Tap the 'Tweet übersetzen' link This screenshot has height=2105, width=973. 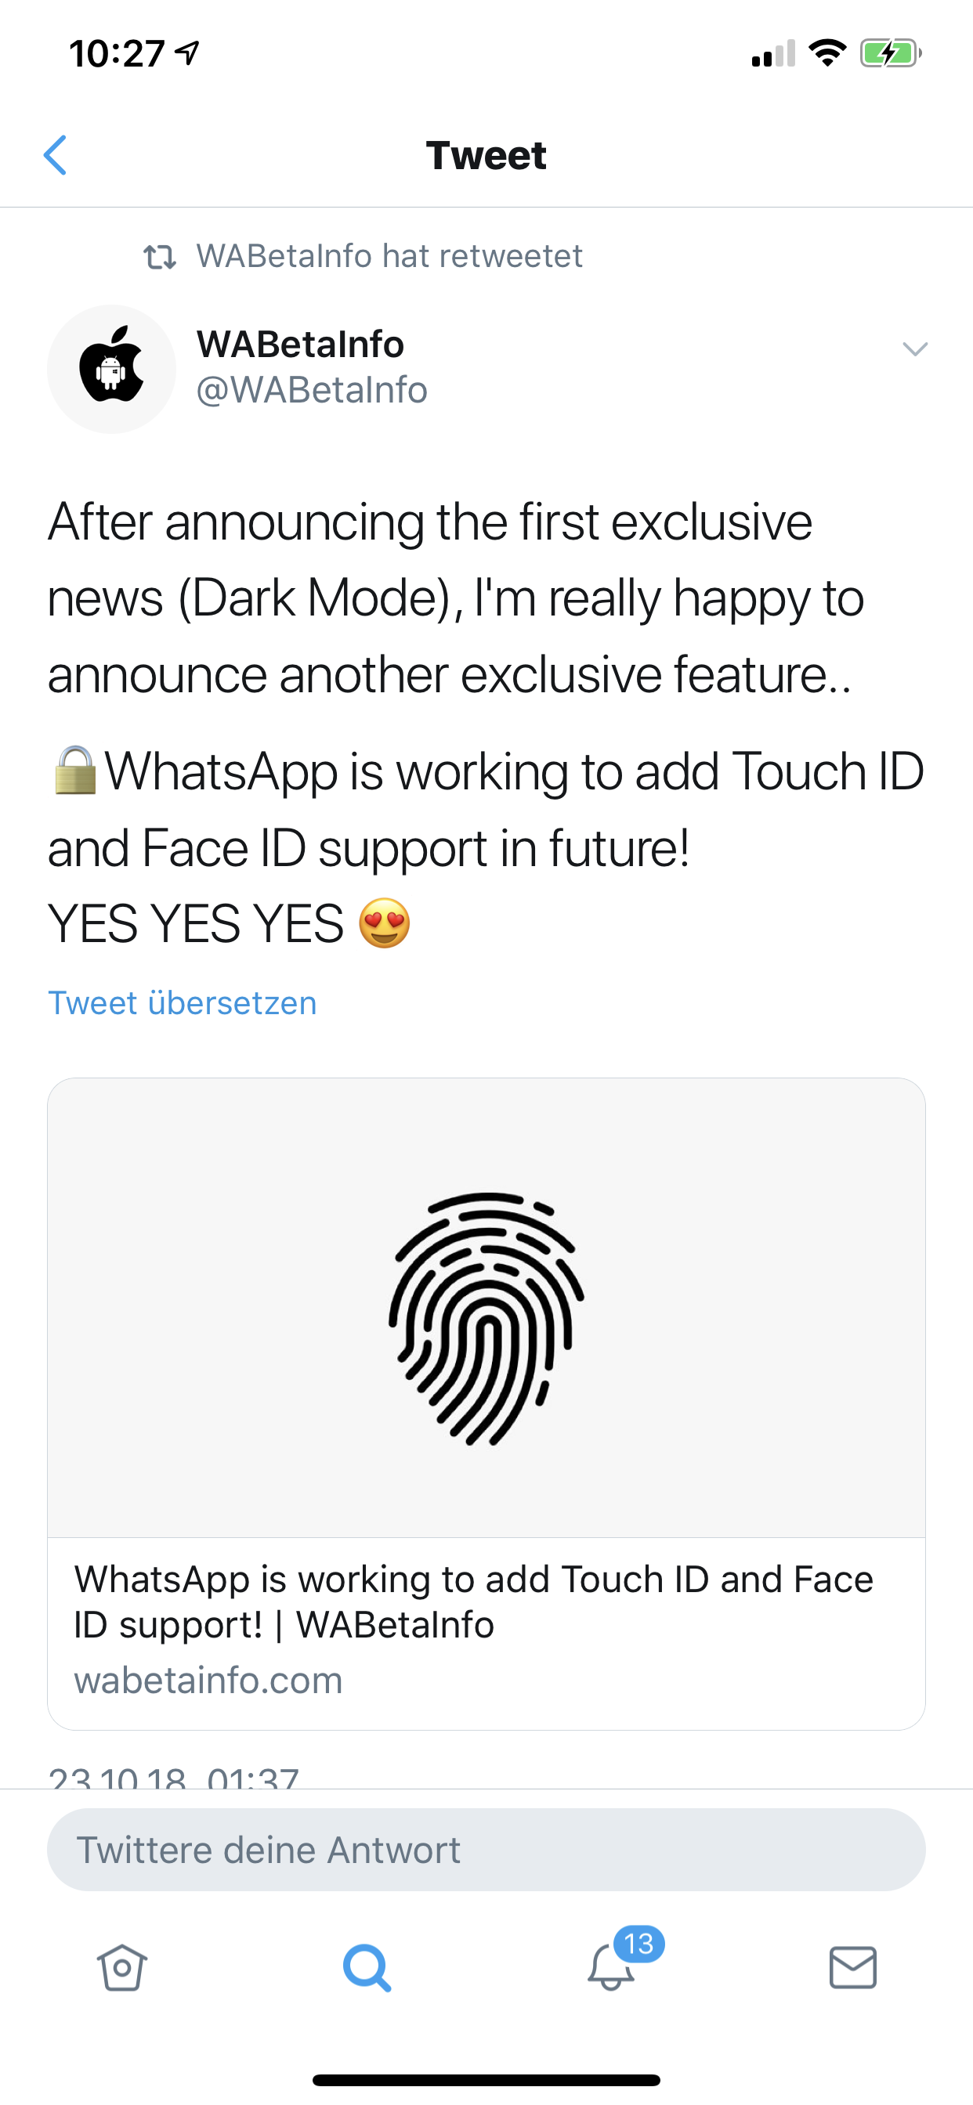[x=183, y=1002]
